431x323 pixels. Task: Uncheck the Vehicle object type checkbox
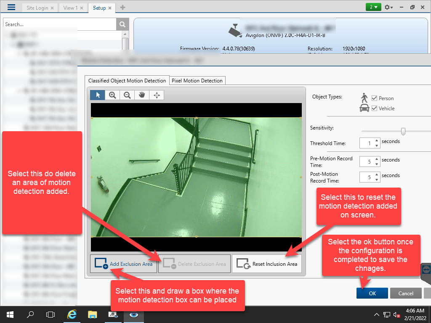pyautogui.click(x=375, y=108)
